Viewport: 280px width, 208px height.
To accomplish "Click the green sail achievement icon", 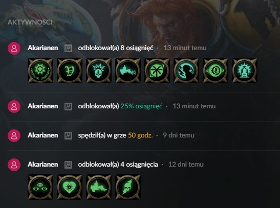I will coord(70,71).
